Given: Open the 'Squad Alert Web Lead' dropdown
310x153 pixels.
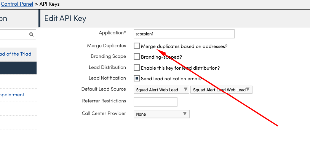Looking at the screenshot, I should point(161,89).
